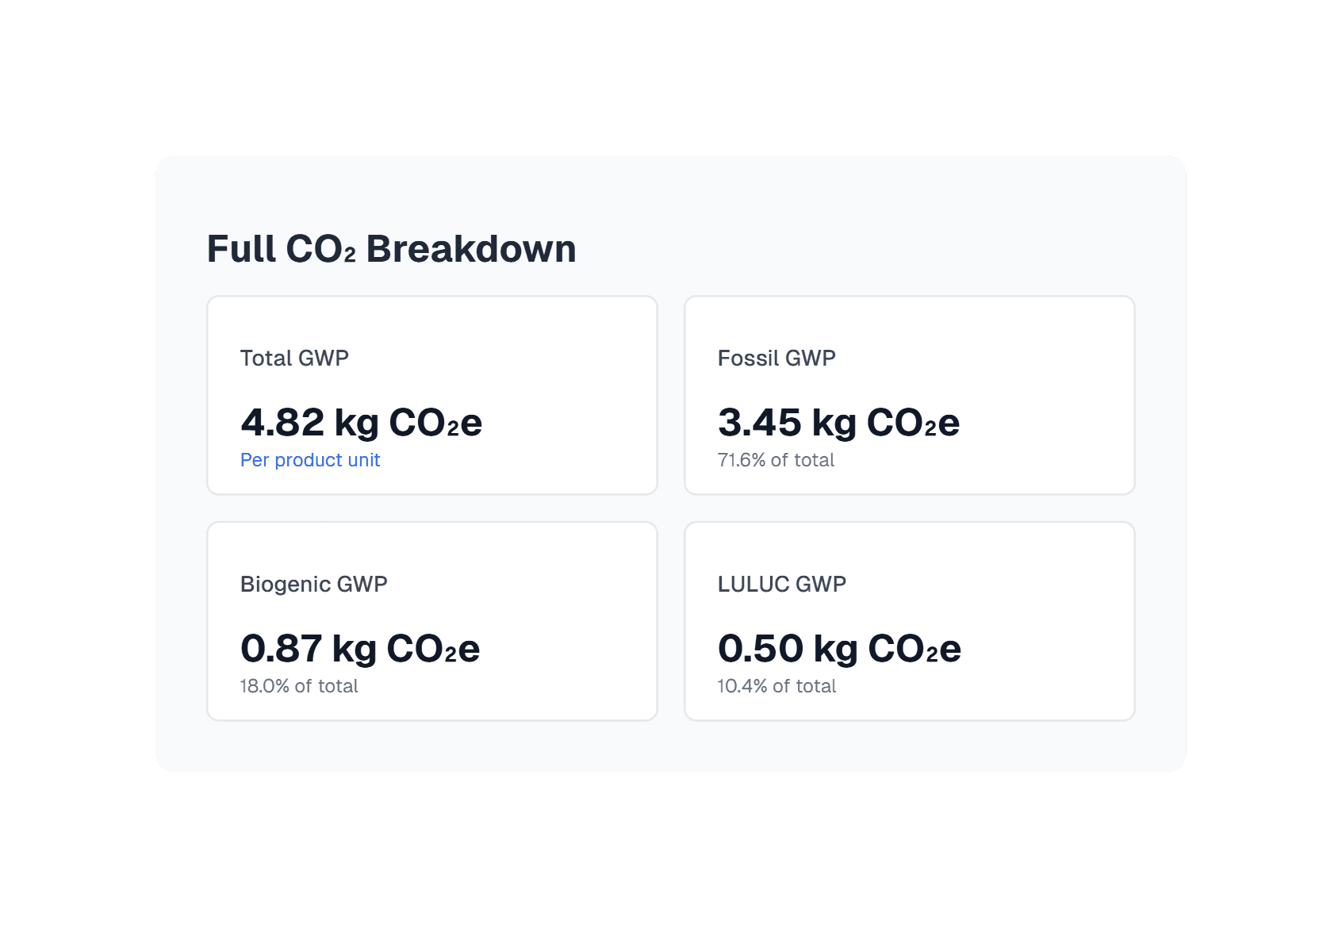
Task: Click the 18.0% of total text
Action: pos(299,686)
